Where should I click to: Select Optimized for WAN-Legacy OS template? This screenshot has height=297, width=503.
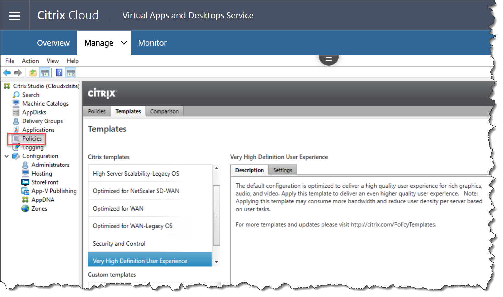pyautogui.click(x=150, y=226)
